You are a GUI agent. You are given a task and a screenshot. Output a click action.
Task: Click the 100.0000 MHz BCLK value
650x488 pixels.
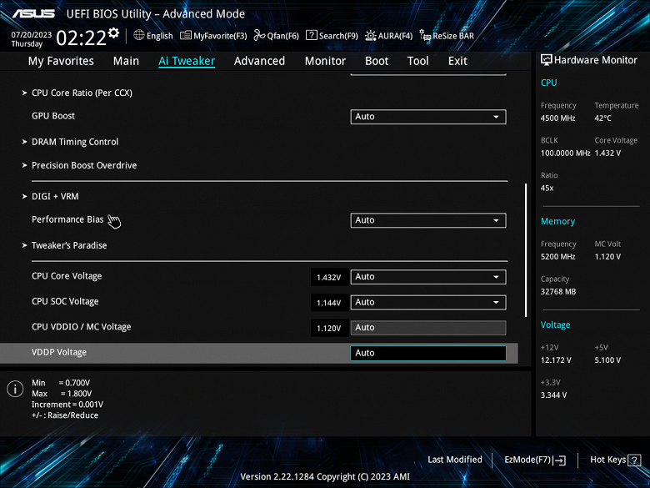click(565, 153)
